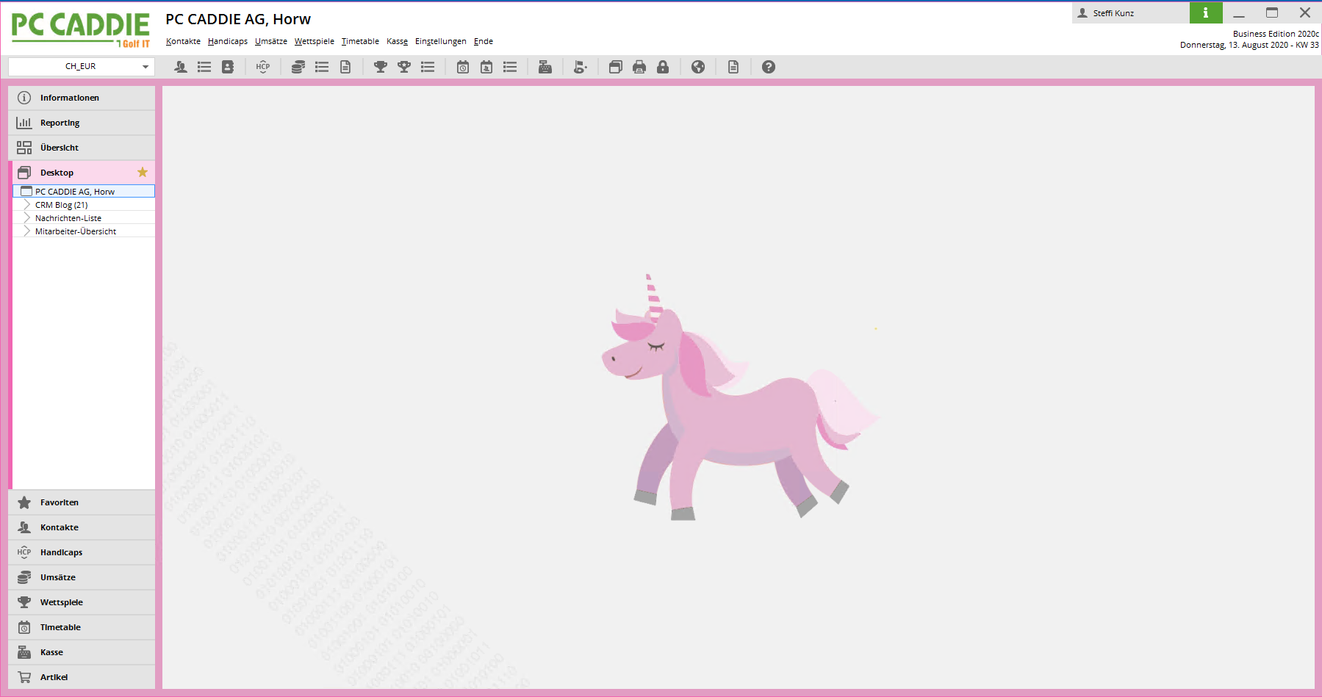The width and height of the screenshot is (1322, 697).
Task: Expand the Mitarbeiter-Übersicht tree entry
Action: pyautogui.click(x=27, y=231)
